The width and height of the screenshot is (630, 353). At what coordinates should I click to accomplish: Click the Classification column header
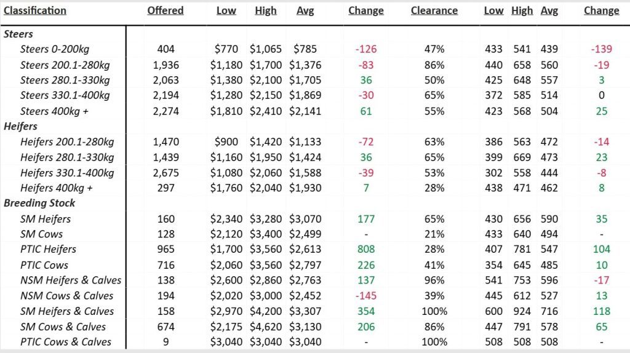(34, 10)
